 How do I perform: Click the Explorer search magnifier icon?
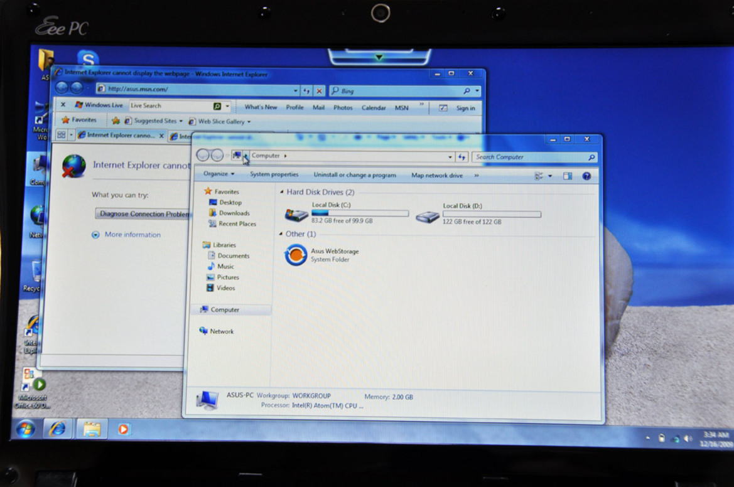(591, 158)
